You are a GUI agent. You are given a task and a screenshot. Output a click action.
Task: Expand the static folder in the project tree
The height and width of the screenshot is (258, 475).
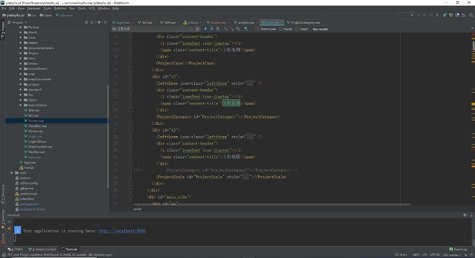[x=12, y=172]
